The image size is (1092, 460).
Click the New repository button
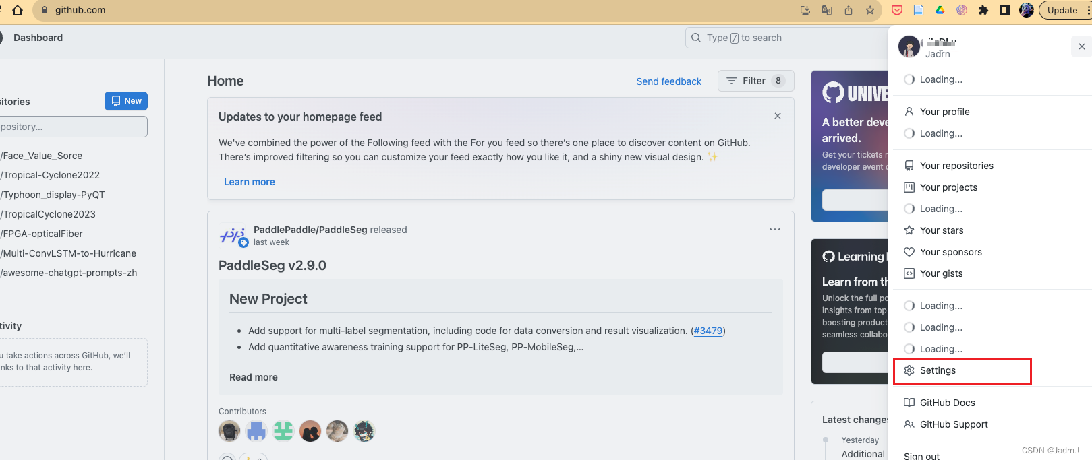point(126,101)
